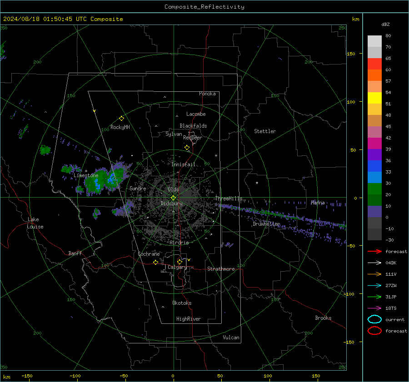This screenshot has width=409, height=382.
Task: Click the orange 111V arrow legend icon
Action: coord(374,274)
